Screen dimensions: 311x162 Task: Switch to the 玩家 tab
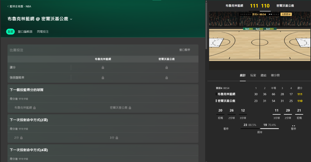(x=253, y=76)
